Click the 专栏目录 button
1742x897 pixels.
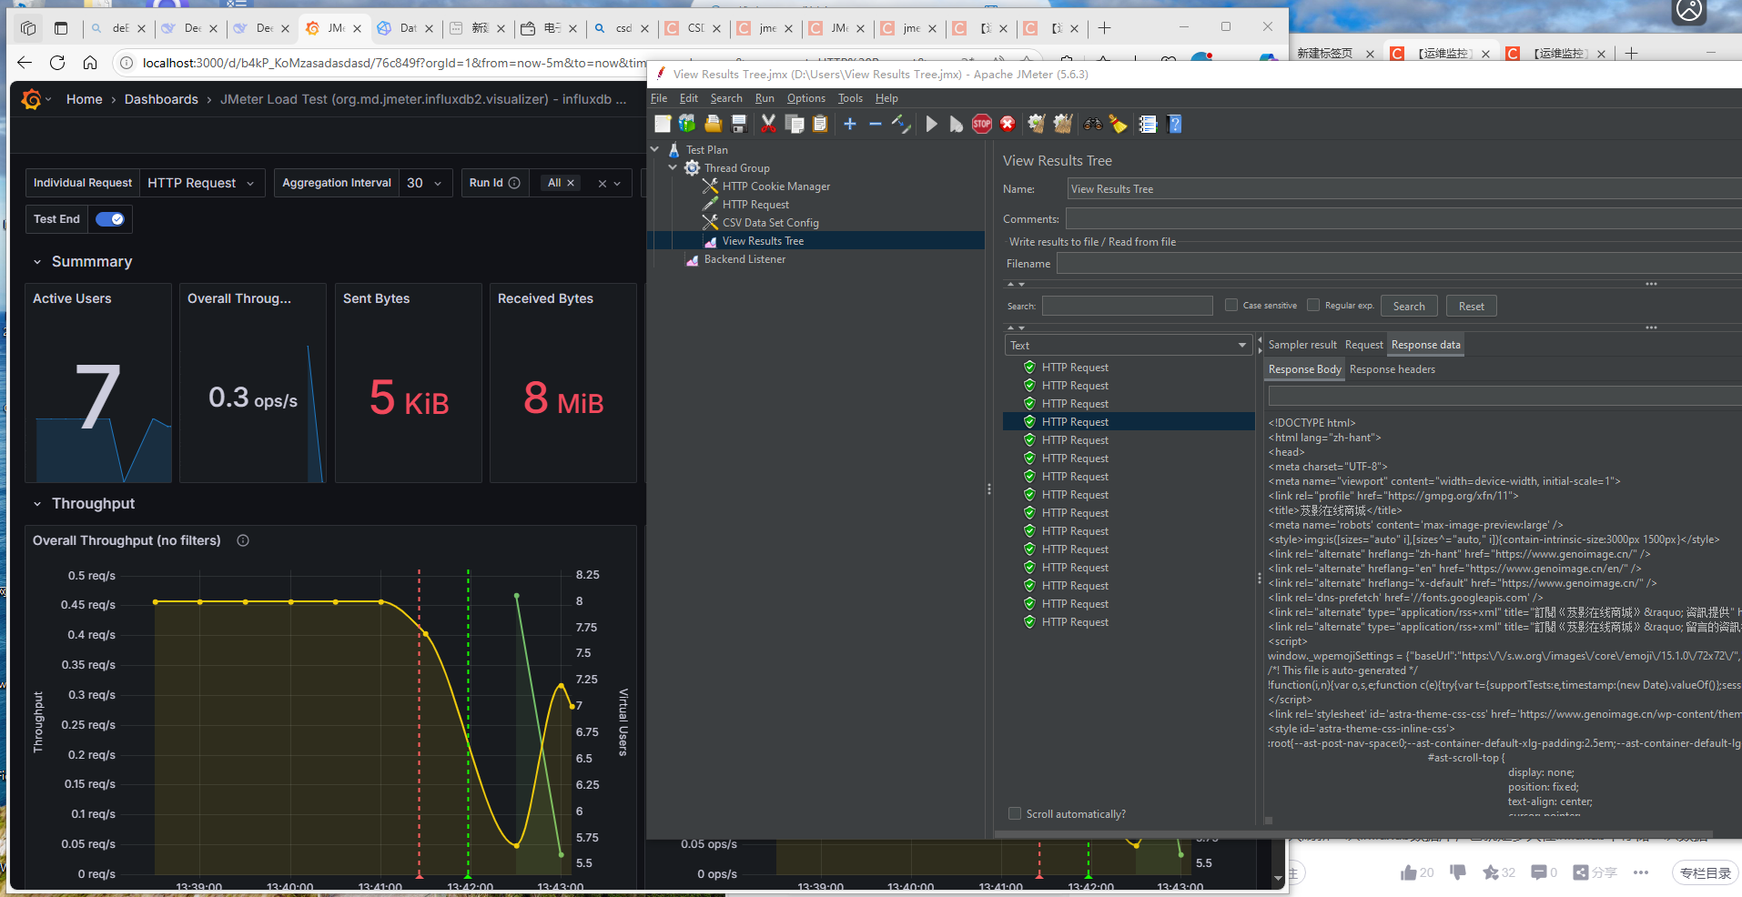(x=1706, y=872)
